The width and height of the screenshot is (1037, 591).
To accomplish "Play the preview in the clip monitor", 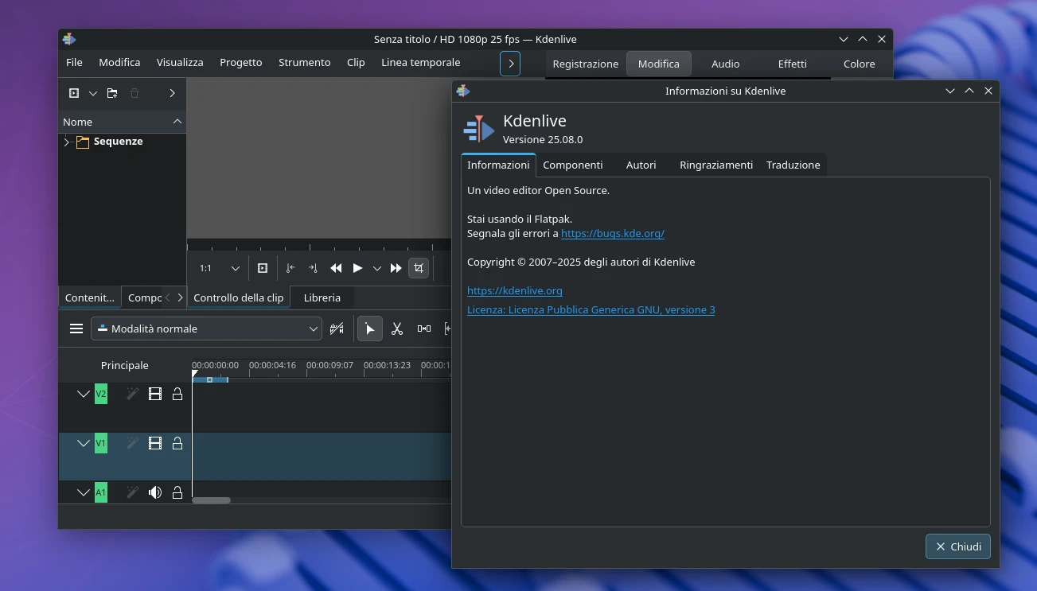I will pos(357,268).
